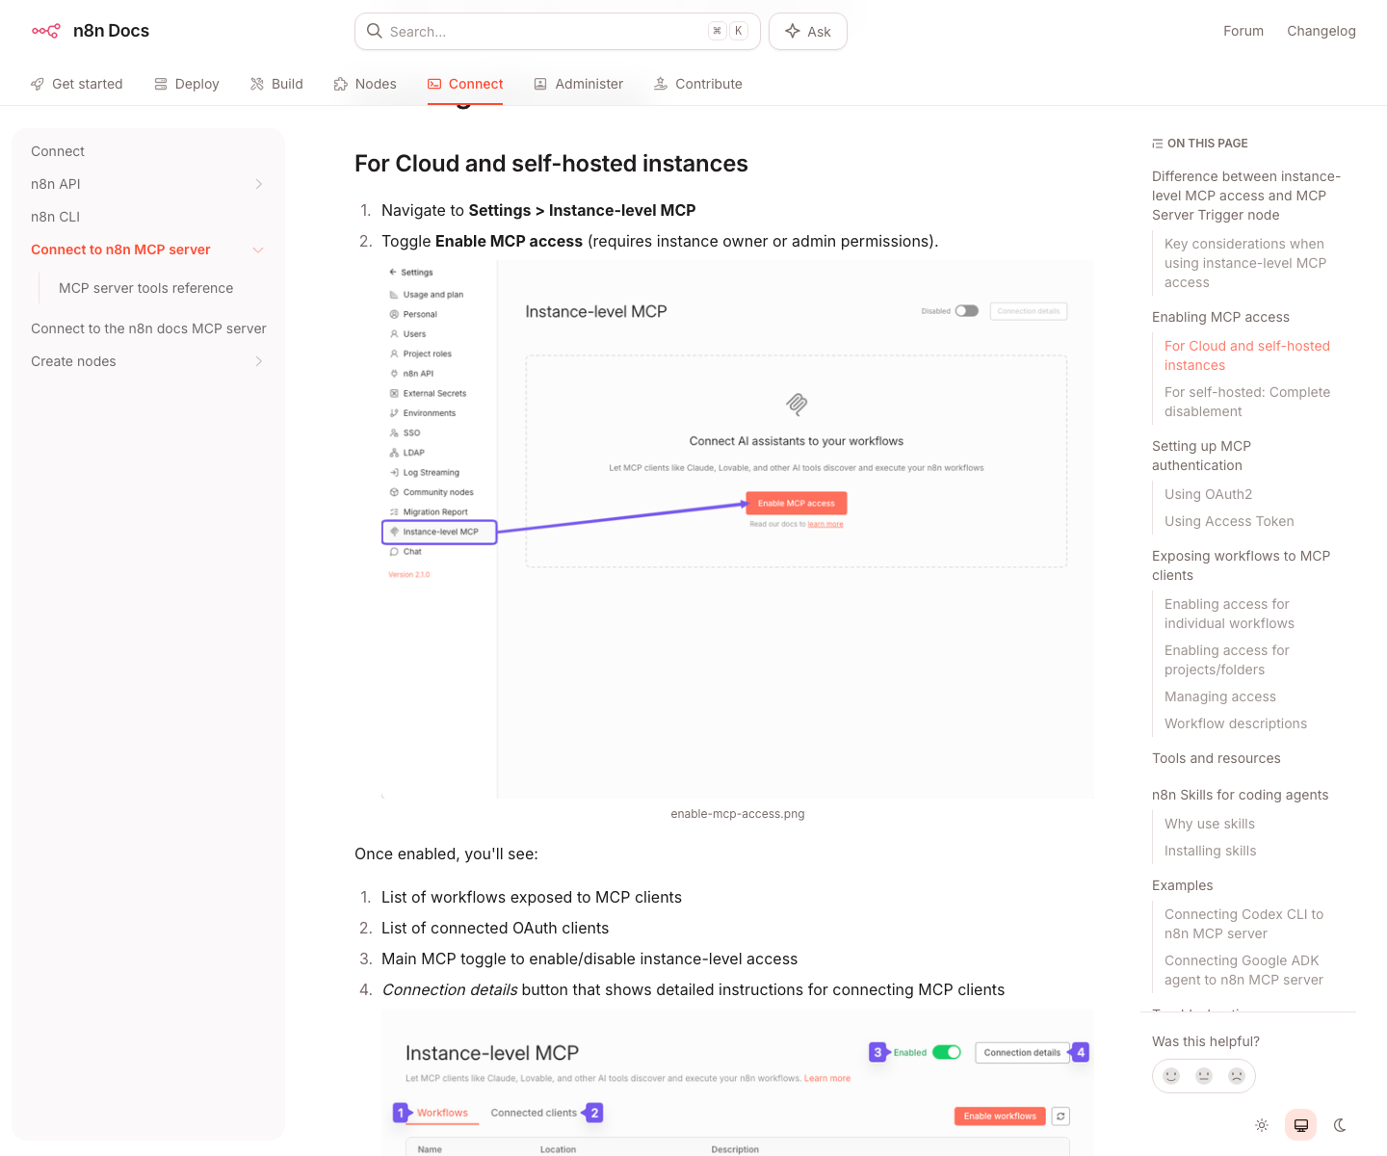Jump to For self-hosted: Complete disablement
The width and height of the screenshot is (1387, 1156).
pyautogui.click(x=1247, y=402)
